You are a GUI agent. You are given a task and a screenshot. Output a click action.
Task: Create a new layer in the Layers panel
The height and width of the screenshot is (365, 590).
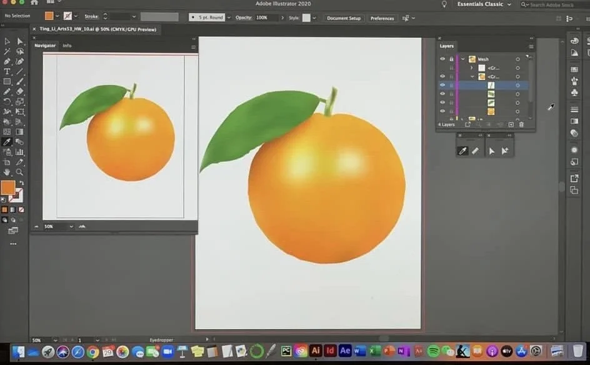coord(511,124)
